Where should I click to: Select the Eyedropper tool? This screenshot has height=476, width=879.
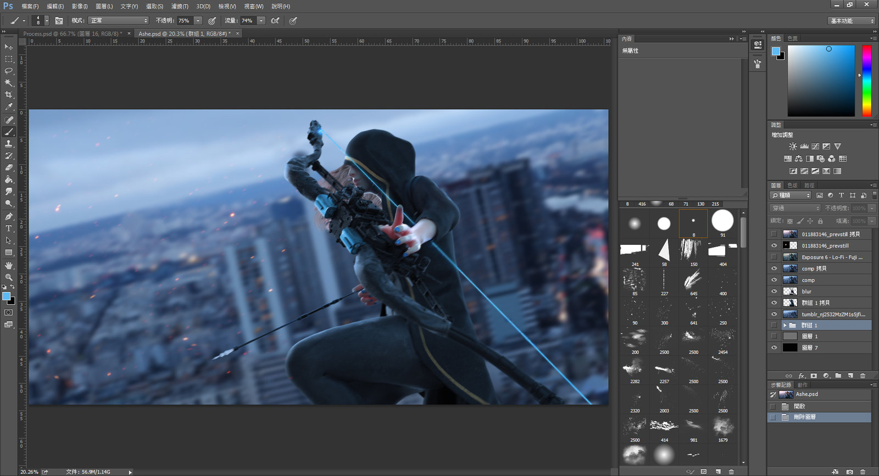[x=9, y=107]
